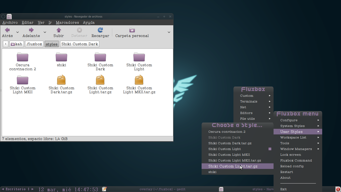Viewport: 341px width, 192px height.
Task: Choose Lock screen from Fluxbox menu
Action: pos(298,155)
